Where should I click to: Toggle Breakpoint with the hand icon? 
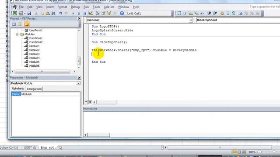pos(222,14)
